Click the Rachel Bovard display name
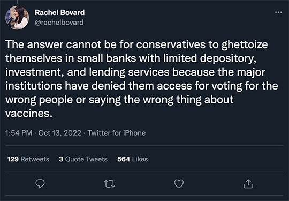Image resolution: width=289 pixels, height=201 pixels. click(x=60, y=12)
